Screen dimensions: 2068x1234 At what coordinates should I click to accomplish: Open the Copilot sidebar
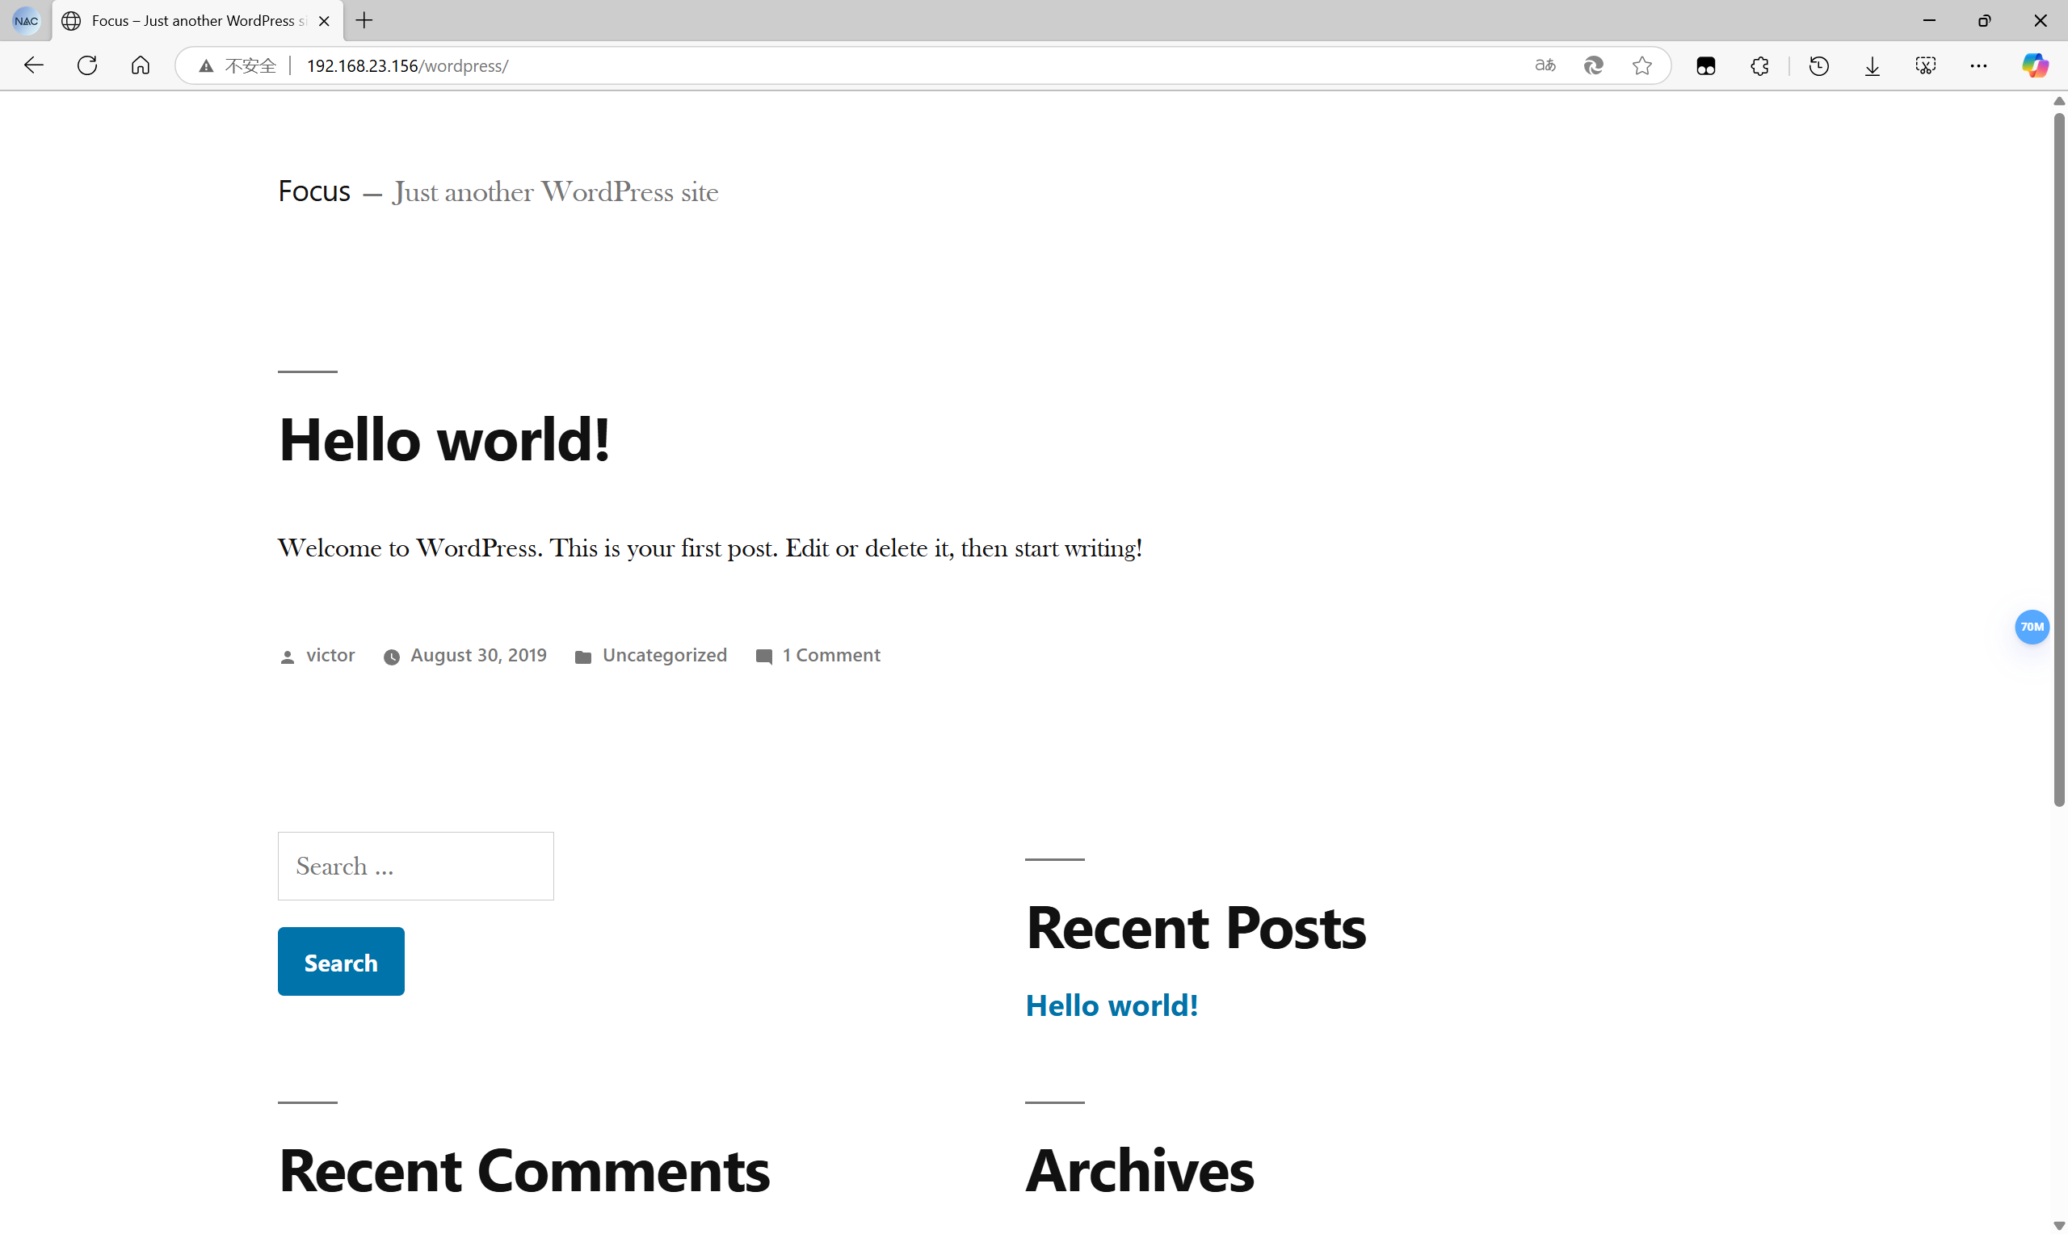[x=2036, y=65]
